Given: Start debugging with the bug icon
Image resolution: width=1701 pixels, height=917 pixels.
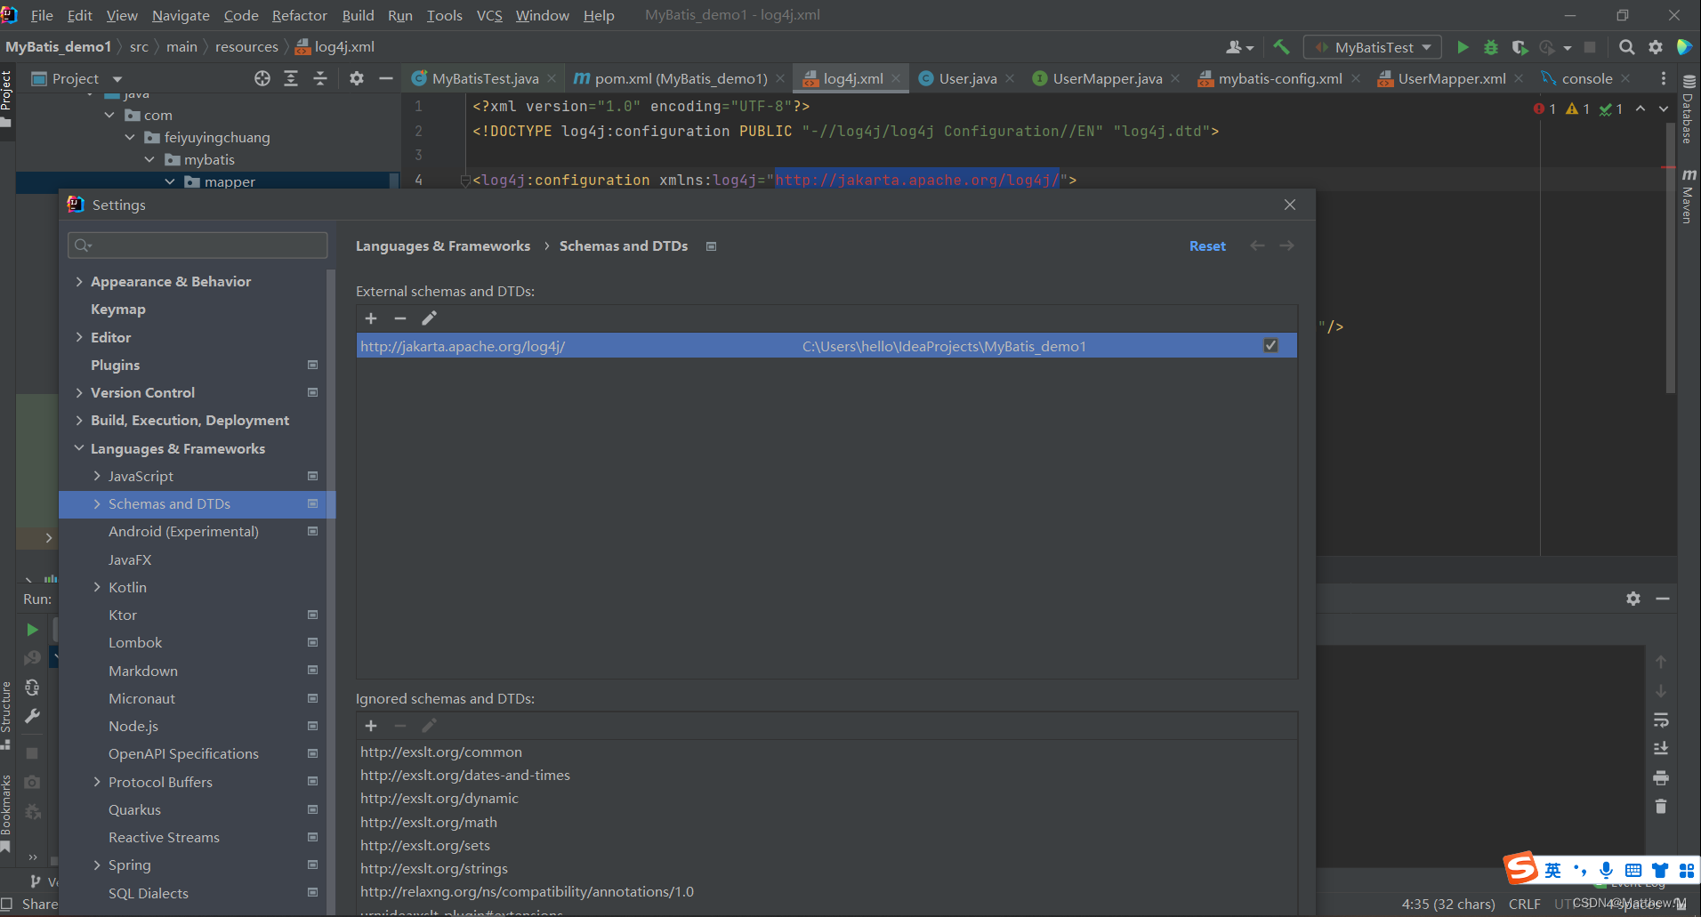Looking at the screenshot, I should [1491, 47].
